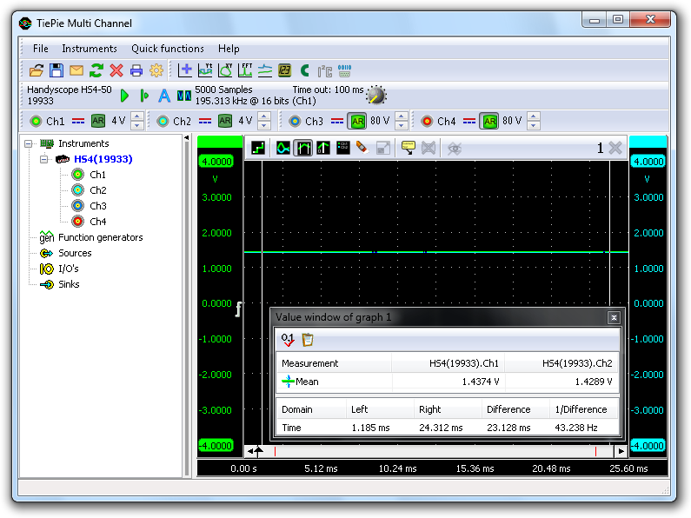Screen dimensions: 691x518
Task: Perform a single-shot measurement
Action: click(x=144, y=95)
